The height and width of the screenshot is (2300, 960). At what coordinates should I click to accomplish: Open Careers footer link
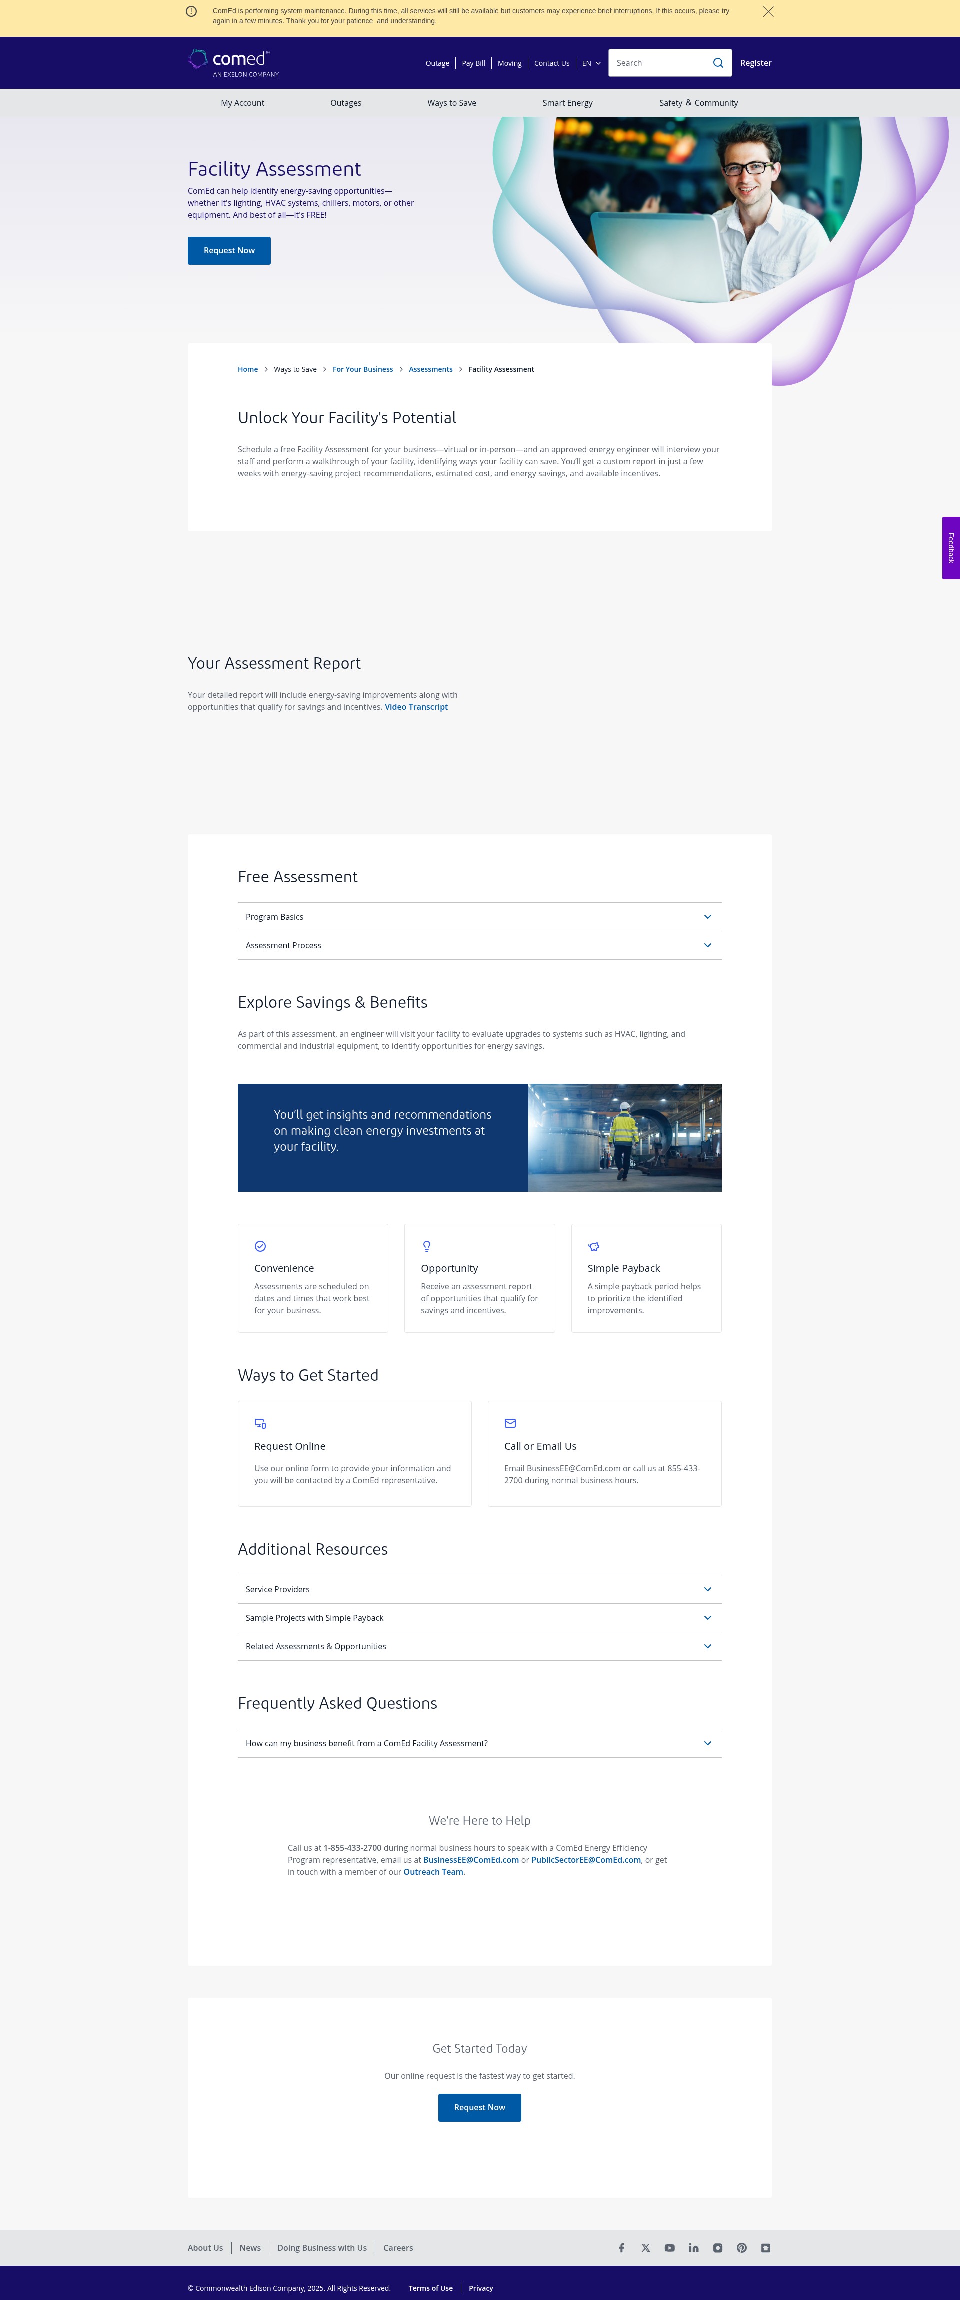click(x=398, y=2247)
